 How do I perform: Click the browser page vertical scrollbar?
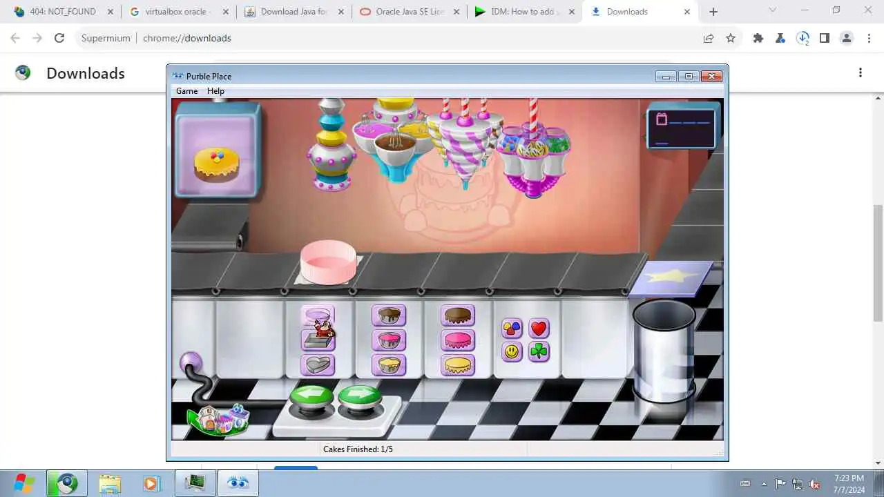(878, 262)
